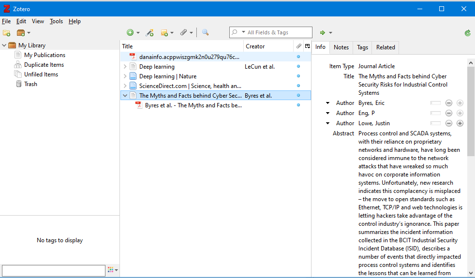Screen dimensions: 475x278
Task: Open tag selector colored actions menu
Action: coord(112,269)
